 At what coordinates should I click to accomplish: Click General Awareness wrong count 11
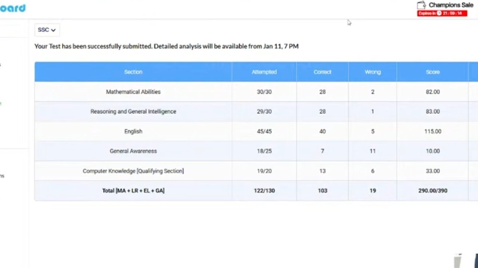(373, 151)
